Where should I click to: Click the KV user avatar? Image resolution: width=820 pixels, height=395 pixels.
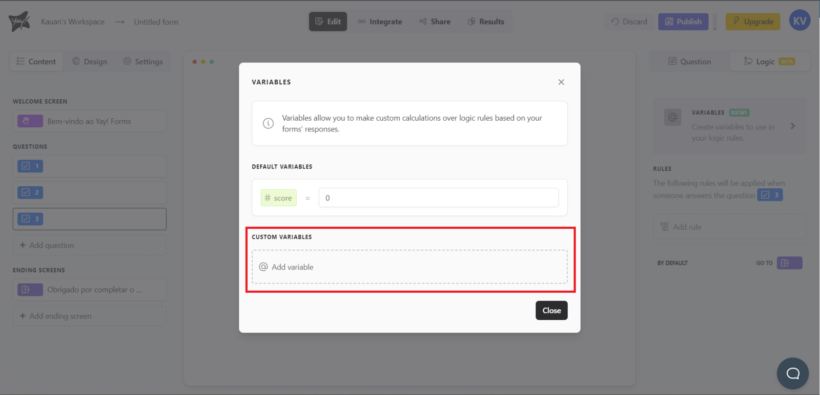click(x=799, y=21)
